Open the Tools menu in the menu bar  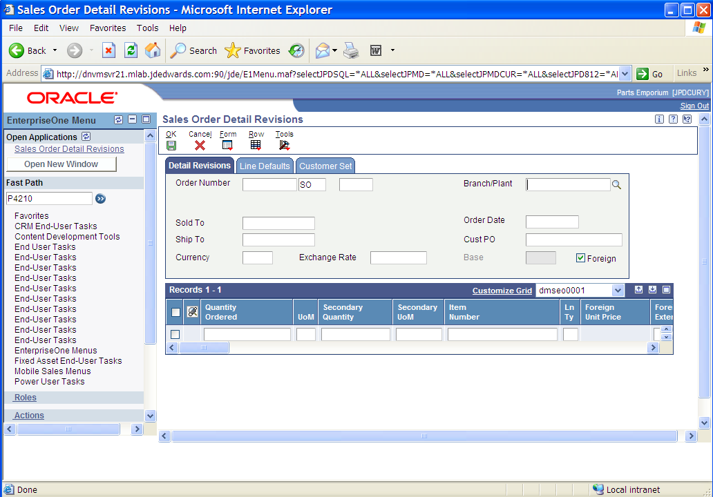point(148,28)
